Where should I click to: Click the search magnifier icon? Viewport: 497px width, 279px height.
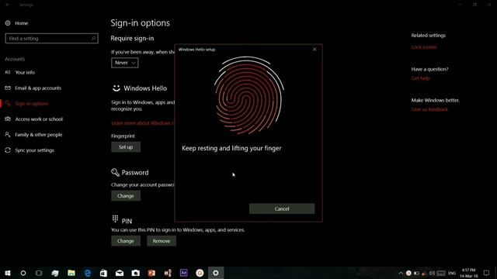[93, 38]
